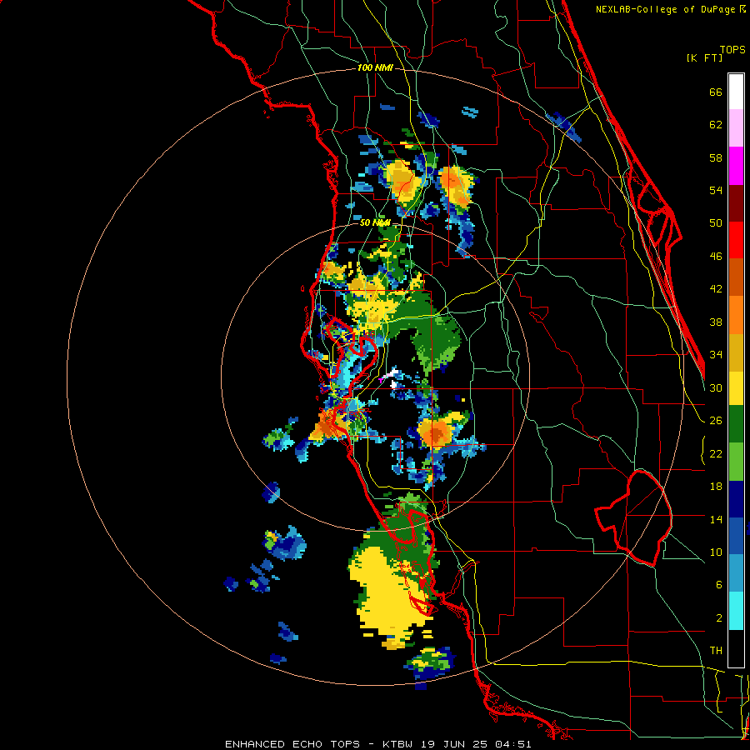
Task: Select the dark green legend swatch
Action: pos(736,424)
